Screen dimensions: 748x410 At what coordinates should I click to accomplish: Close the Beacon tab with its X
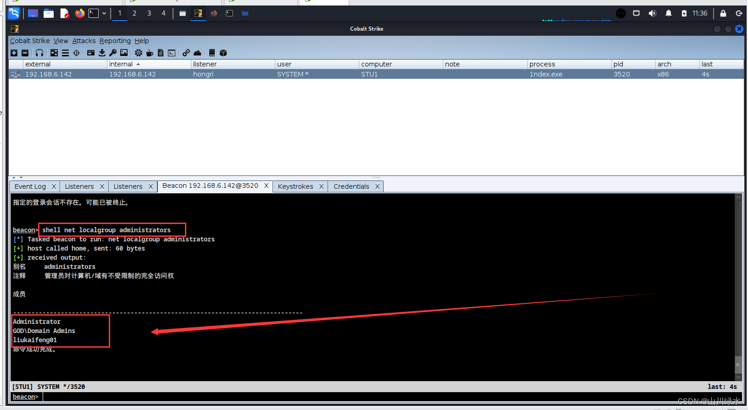[x=266, y=186]
